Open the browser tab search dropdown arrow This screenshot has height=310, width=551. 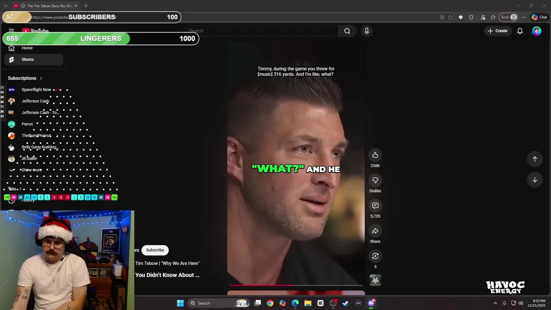pyautogui.click(x=6, y=6)
